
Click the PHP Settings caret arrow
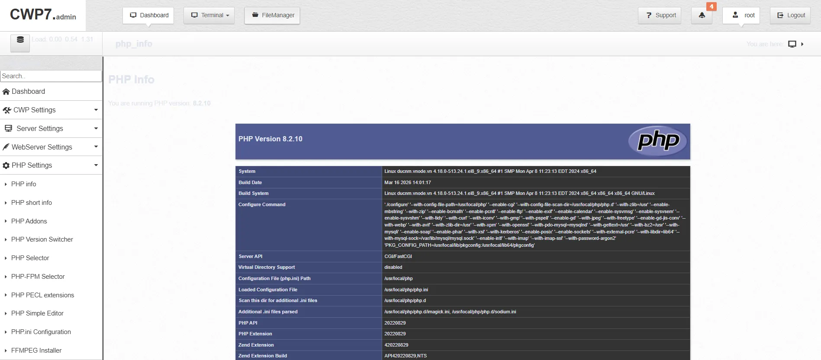(x=96, y=165)
